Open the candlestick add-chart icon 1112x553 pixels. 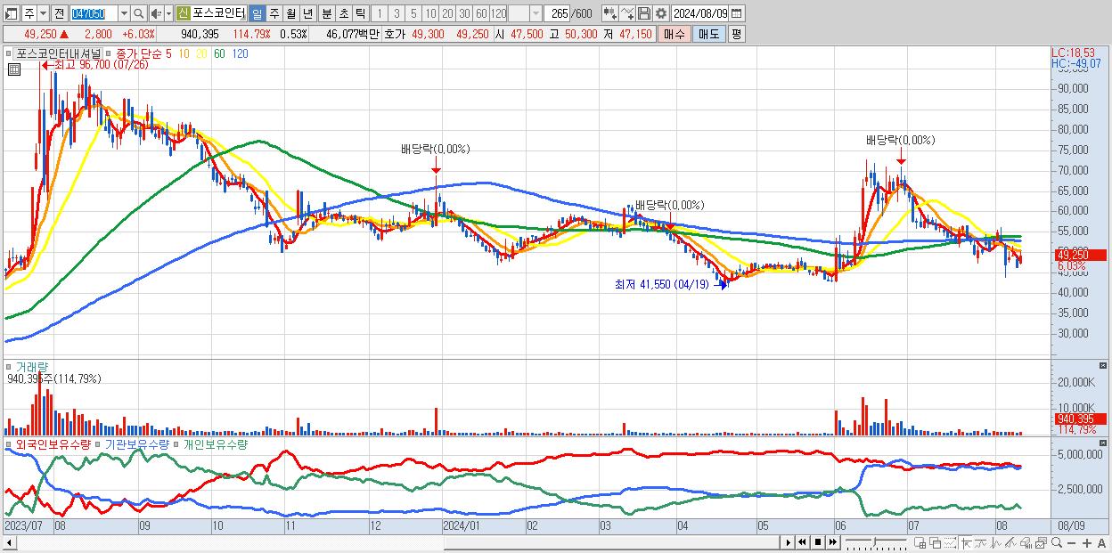click(609, 13)
